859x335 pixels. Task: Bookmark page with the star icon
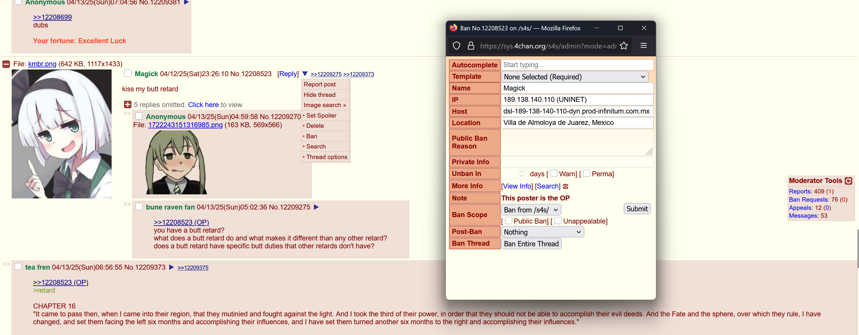(x=624, y=46)
